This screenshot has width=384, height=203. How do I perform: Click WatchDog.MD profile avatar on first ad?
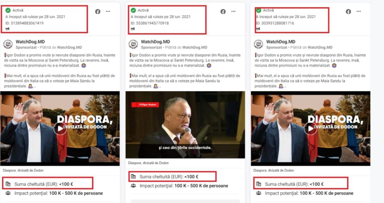point(8,44)
